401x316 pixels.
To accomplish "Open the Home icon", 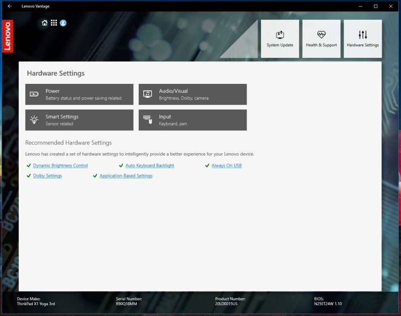I will pyautogui.click(x=45, y=23).
